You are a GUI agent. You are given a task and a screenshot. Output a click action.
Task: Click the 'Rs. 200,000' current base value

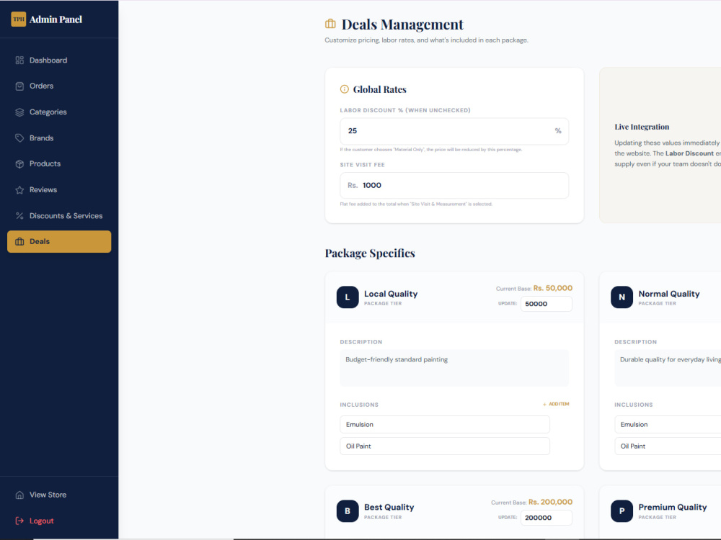point(550,502)
